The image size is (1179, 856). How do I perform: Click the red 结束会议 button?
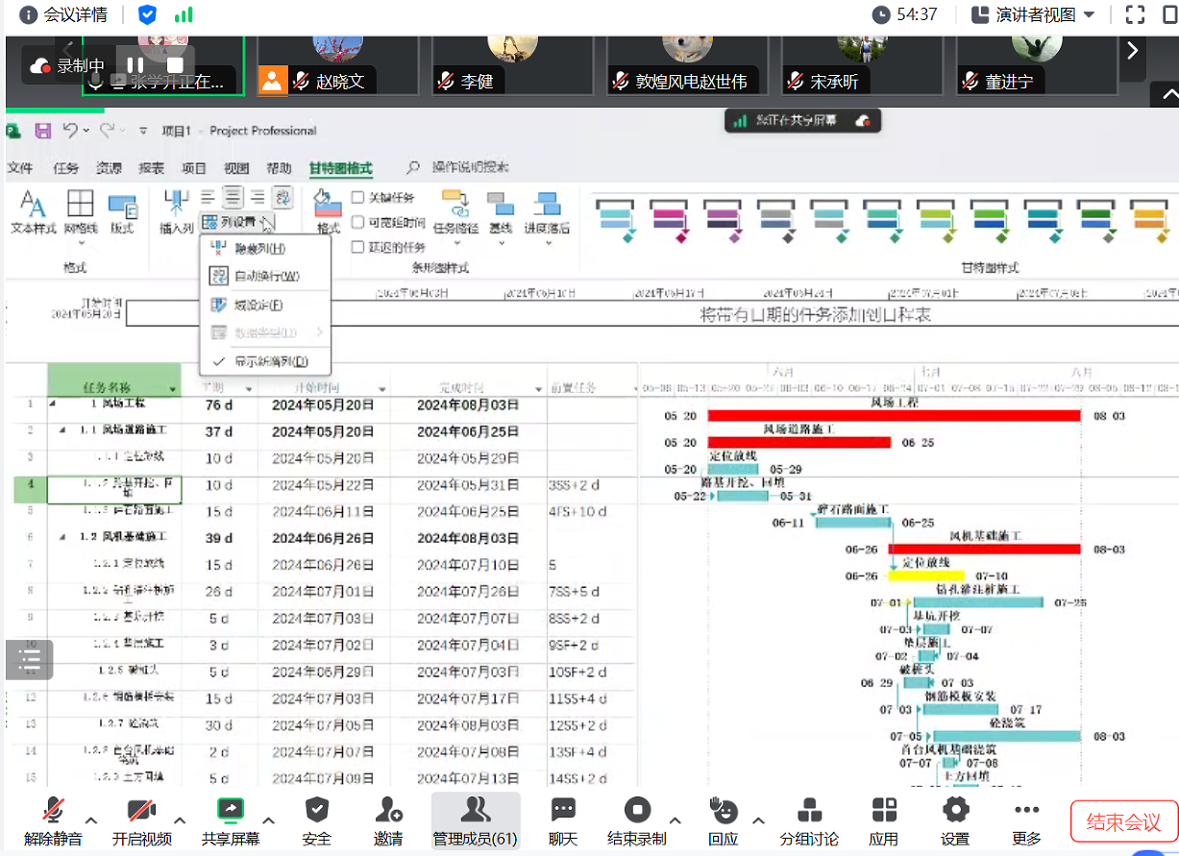coord(1123,822)
